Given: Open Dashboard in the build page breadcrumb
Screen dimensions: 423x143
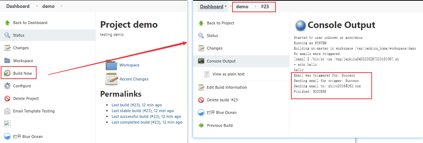Looking at the screenshot, I should point(212,7).
